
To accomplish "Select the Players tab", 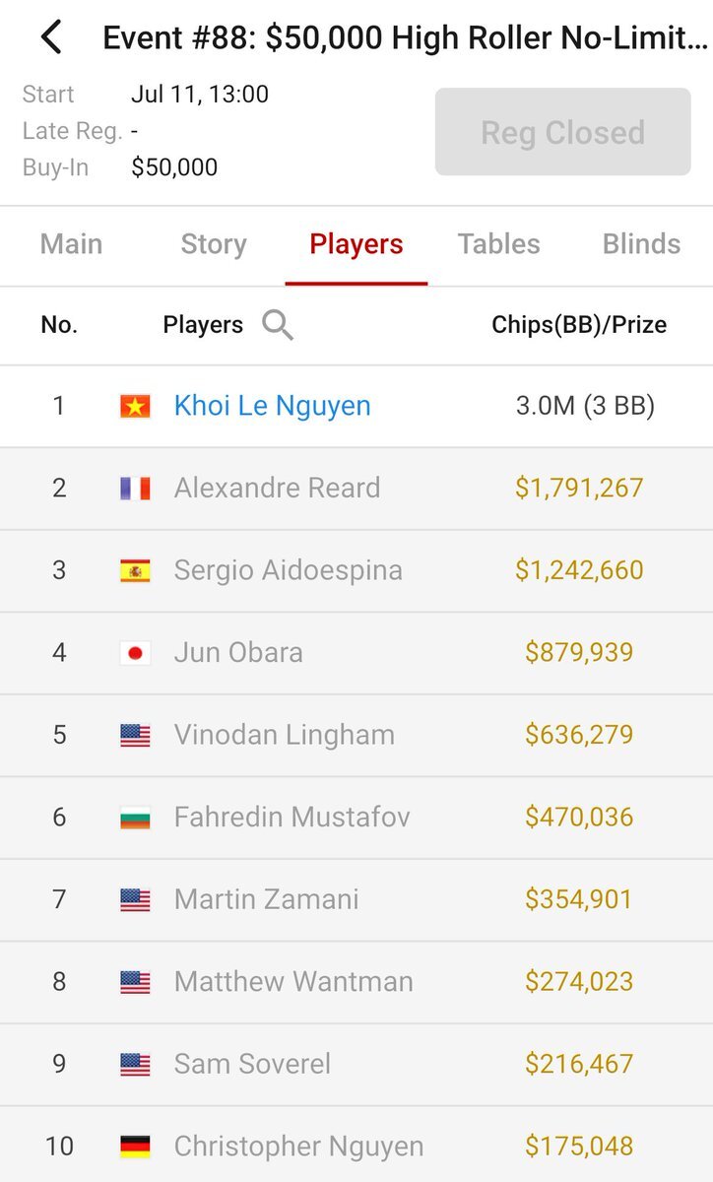I will 356,244.
